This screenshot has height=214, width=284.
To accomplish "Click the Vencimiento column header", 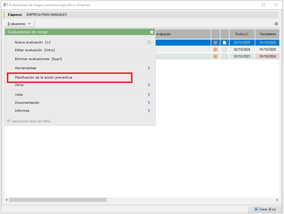I will coord(267,34).
